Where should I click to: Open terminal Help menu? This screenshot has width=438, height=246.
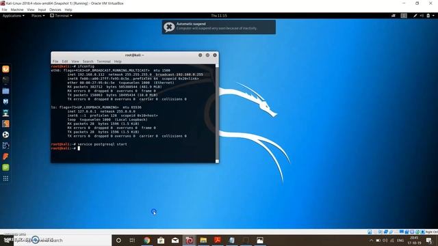pyautogui.click(x=118, y=61)
